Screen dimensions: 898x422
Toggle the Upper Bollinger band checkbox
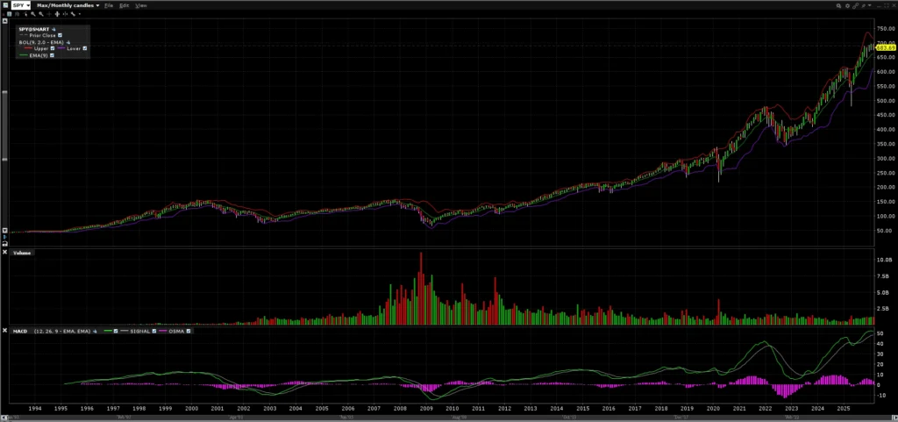click(x=53, y=48)
